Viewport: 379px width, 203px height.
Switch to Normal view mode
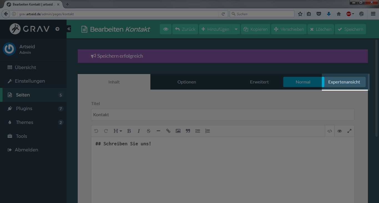point(303,82)
